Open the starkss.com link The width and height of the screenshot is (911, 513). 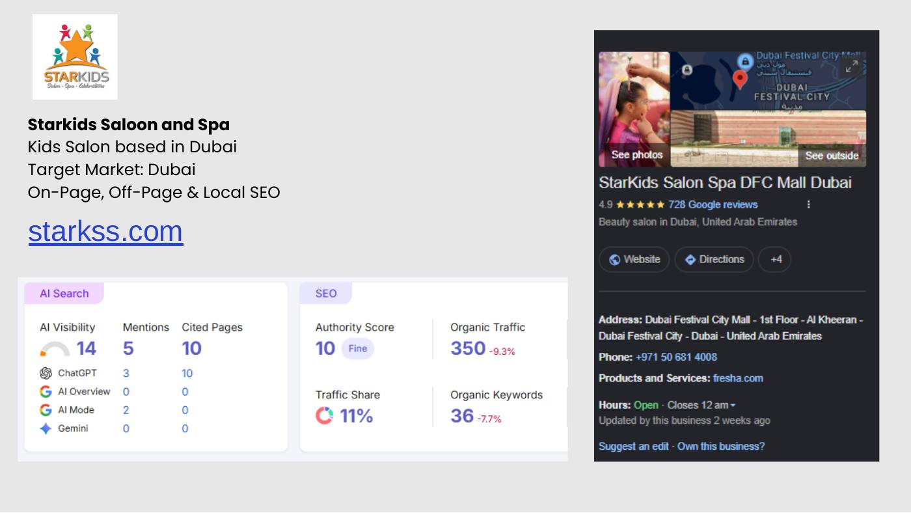105,231
